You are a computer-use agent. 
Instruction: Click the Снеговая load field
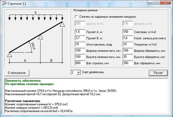point(128,32)
